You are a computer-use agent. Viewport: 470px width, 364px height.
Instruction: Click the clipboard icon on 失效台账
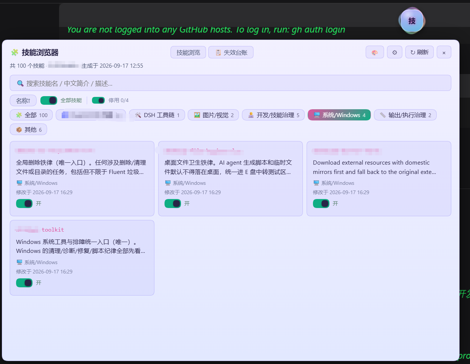(218, 52)
